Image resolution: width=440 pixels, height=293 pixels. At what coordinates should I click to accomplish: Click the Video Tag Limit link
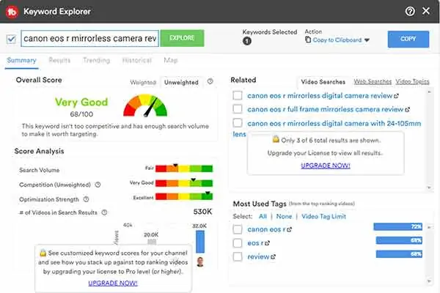pos(323,217)
